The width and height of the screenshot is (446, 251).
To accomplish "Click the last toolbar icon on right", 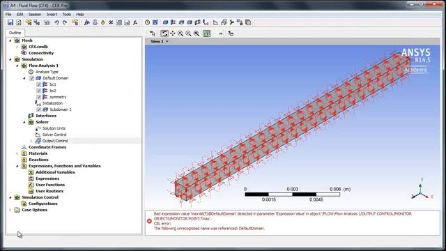I will pos(248,22).
